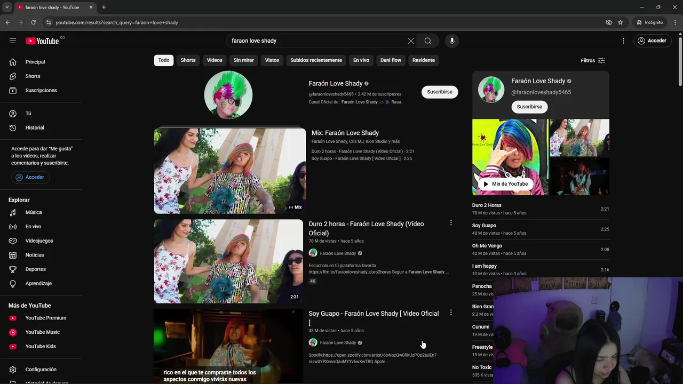Go back in the browser
This screenshot has height=384, width=683.
(7, 22)
